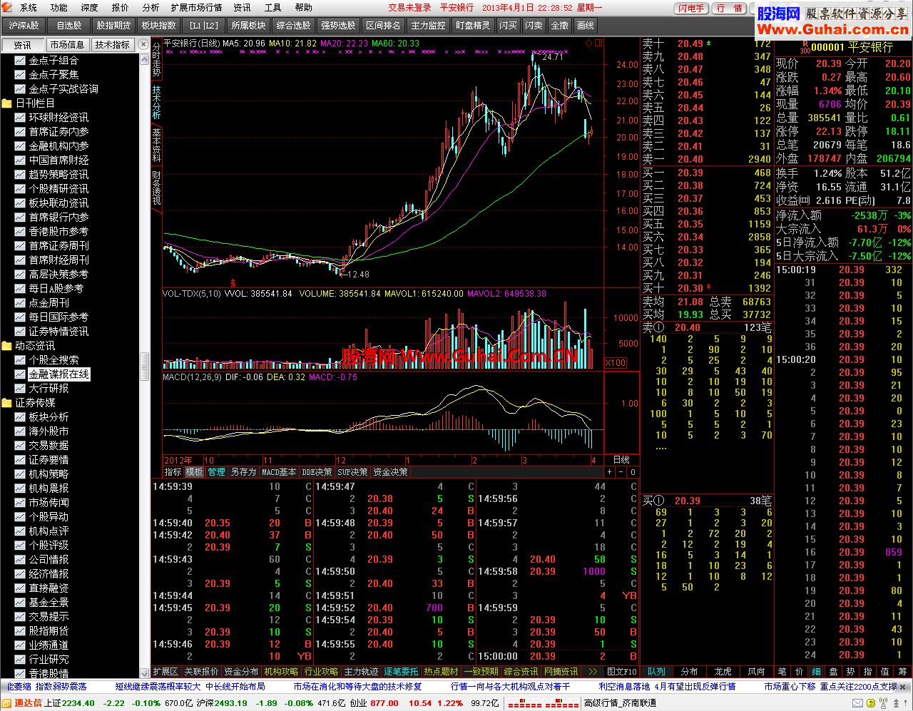Image resolution: width=913 pixels, height=711 pixels.
Task: Click the yellow status icon next to the envelope
Action: (872, 703)
